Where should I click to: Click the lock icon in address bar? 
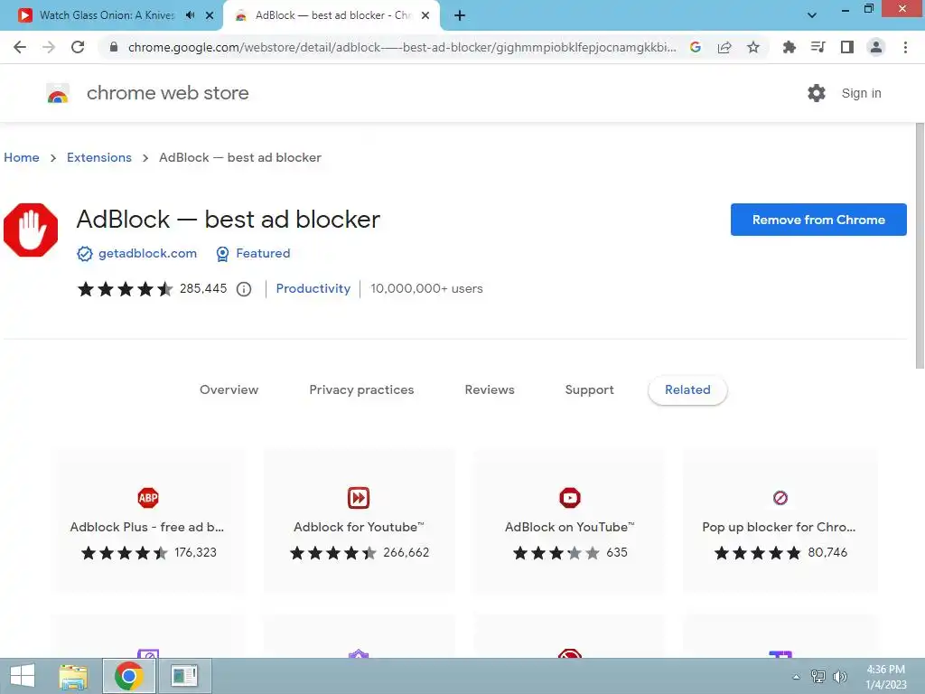click(114, 47)
